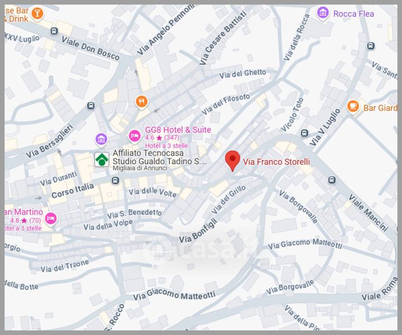This screenshot has height=335, width=402.
Task: Click the orange Bar Giard coffee icon
Action: [x=353, y=106]
